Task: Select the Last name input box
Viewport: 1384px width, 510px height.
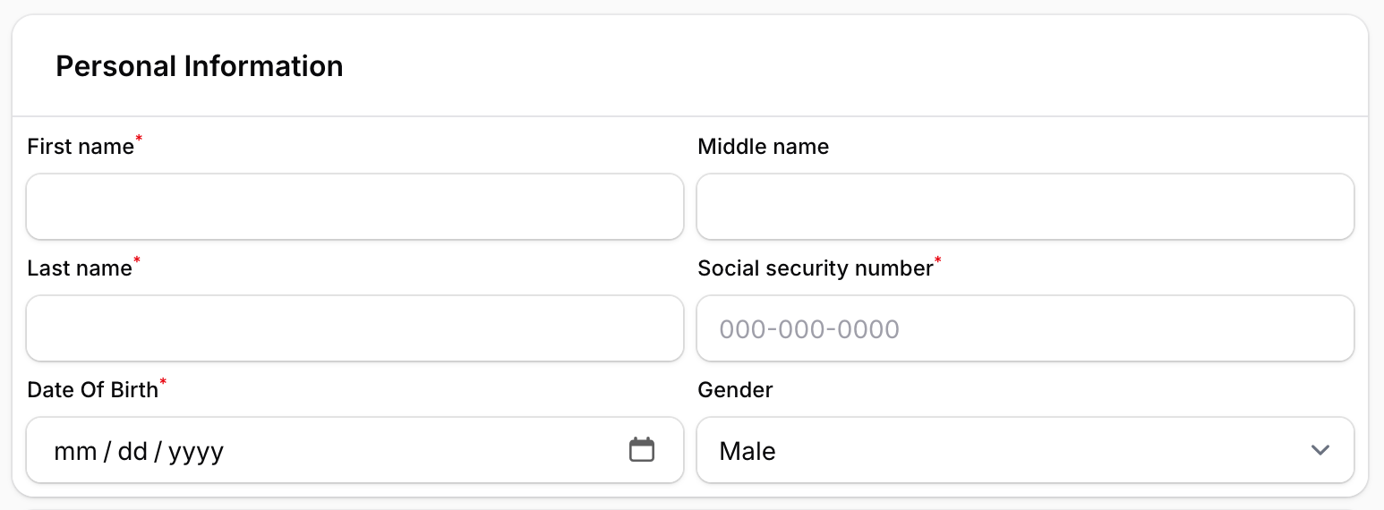Action: 355,328
